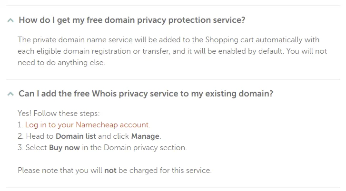Click the 'be charged for this service' phrase
The image size is (346, 191).
[164, 171]
